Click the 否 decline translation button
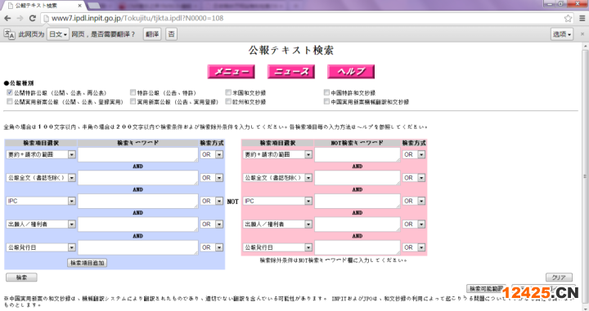The width and height of the screenshot is (589, 311). pos(171,34)
